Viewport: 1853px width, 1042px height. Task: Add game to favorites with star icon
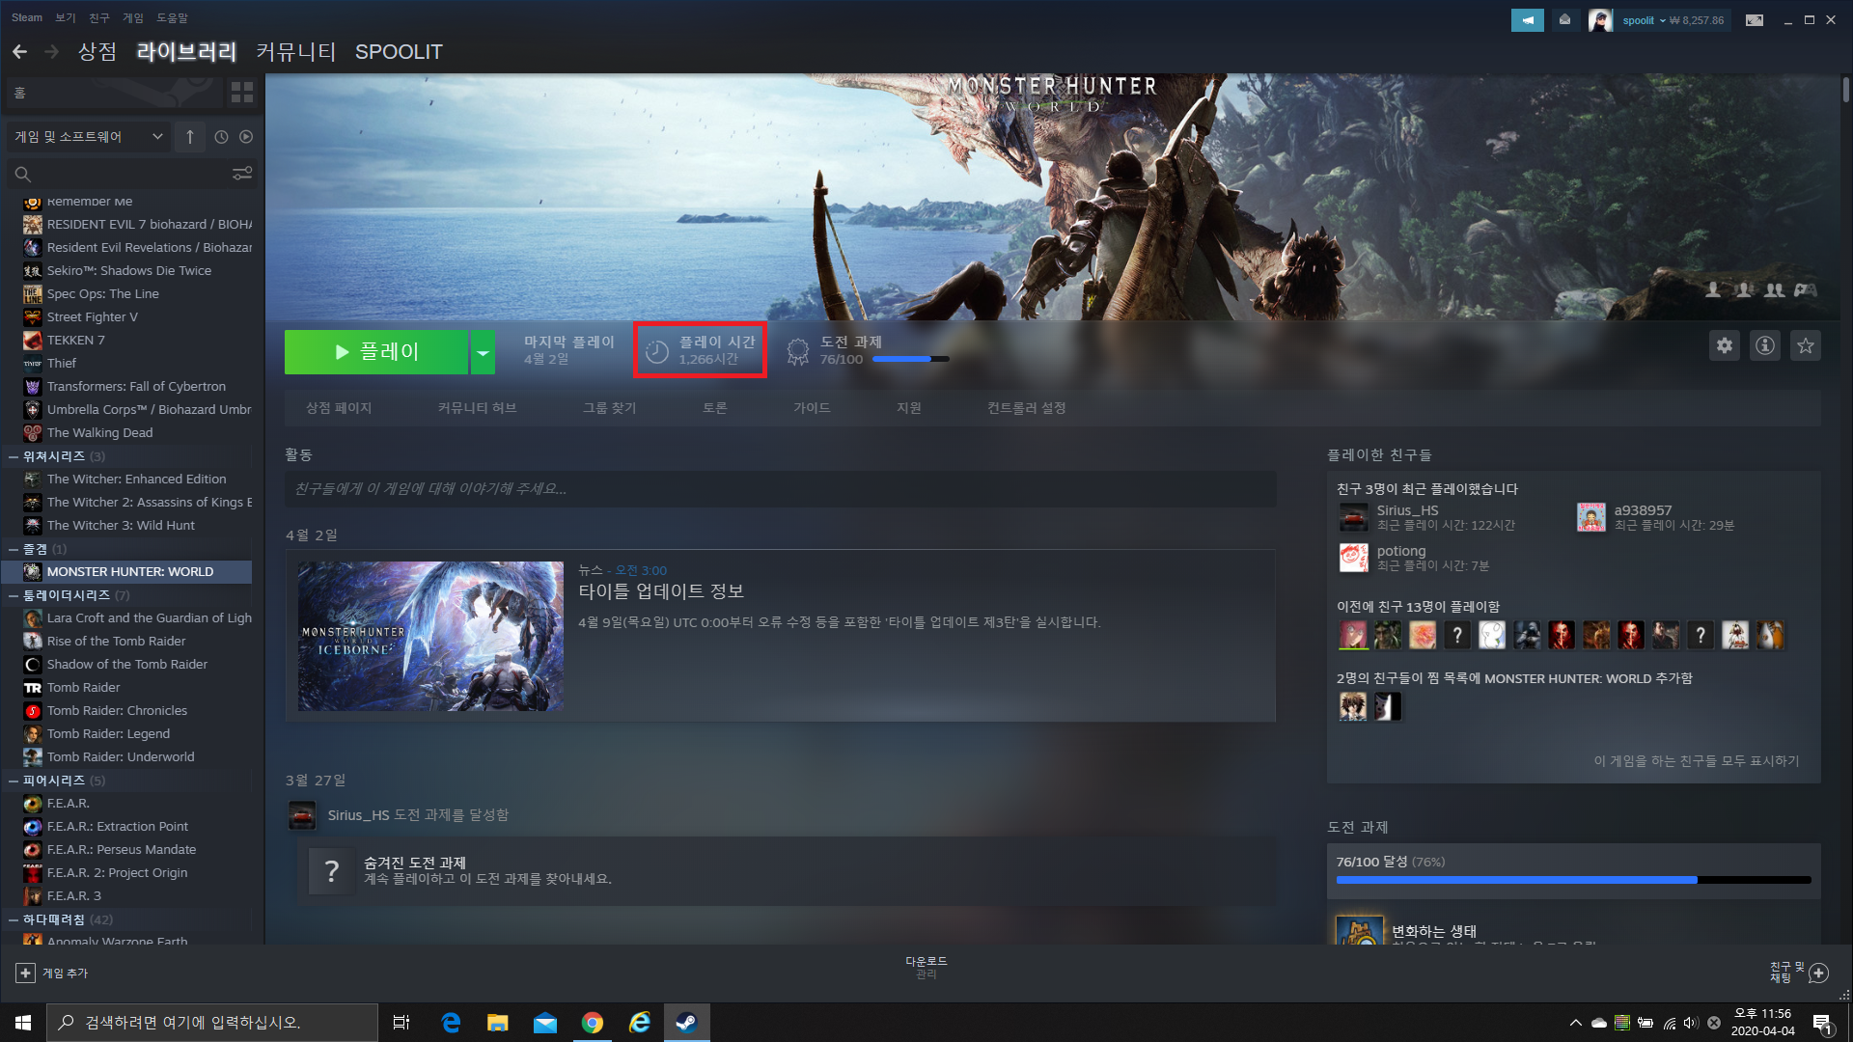1805,345
